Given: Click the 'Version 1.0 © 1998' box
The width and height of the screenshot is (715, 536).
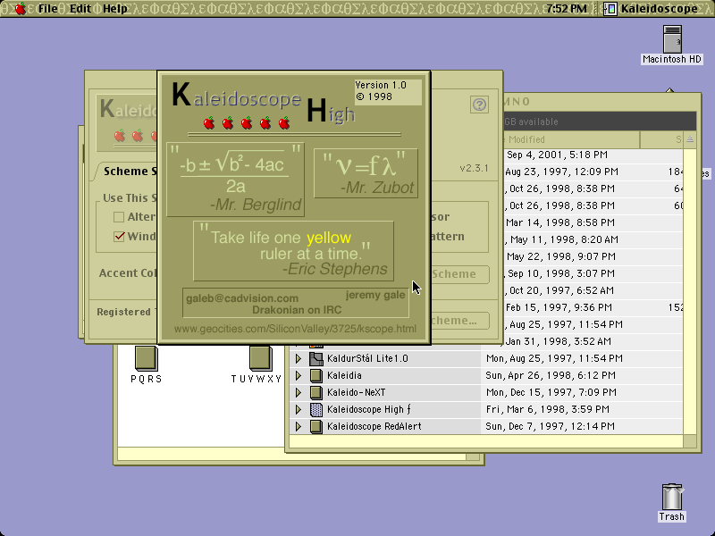Looking at the screenshot, I should click(x=388, y=92).
